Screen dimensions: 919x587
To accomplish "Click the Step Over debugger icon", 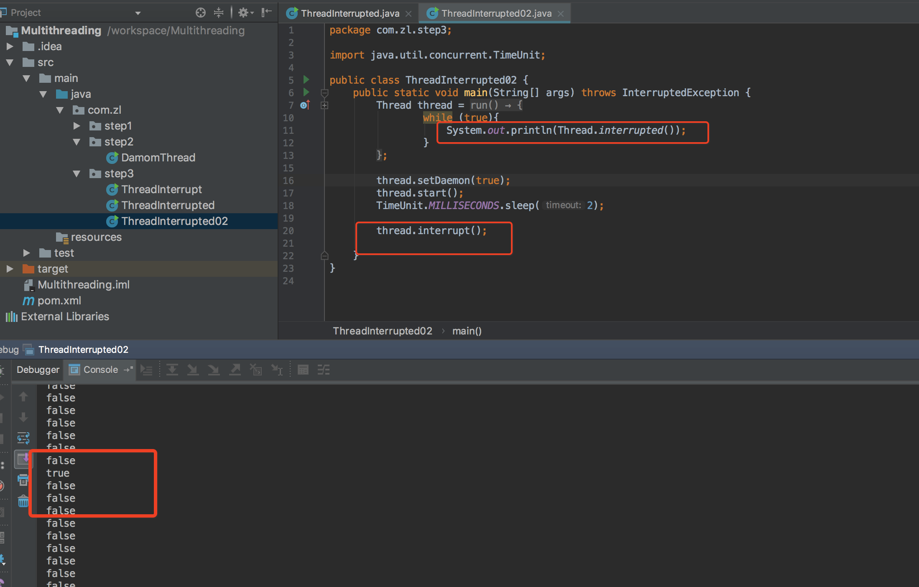I will click(x=172, y=370).
